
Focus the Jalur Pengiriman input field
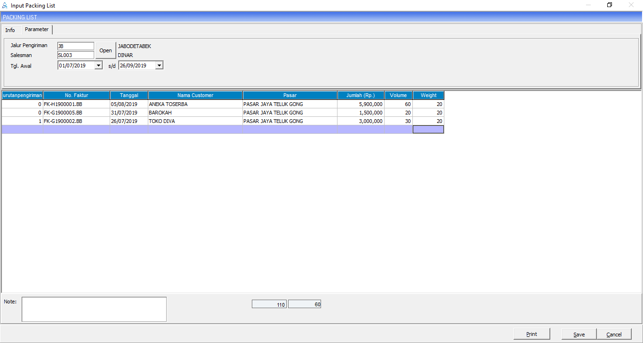75,46
